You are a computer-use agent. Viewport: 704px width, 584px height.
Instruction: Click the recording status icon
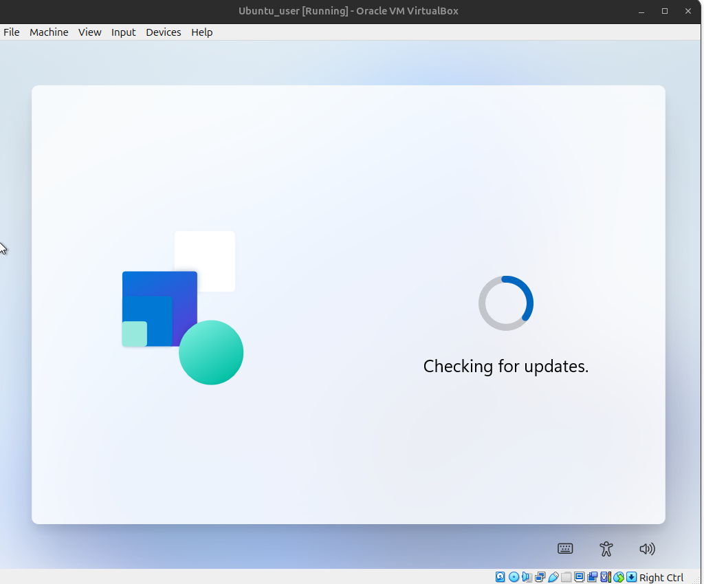click(592, 577)
